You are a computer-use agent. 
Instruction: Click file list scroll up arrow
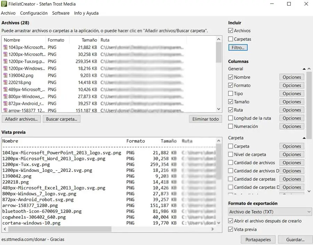click(219, 39)
